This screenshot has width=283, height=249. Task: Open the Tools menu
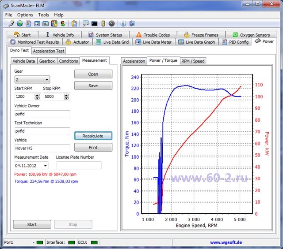pyautogui.click(x=43, y=15)
